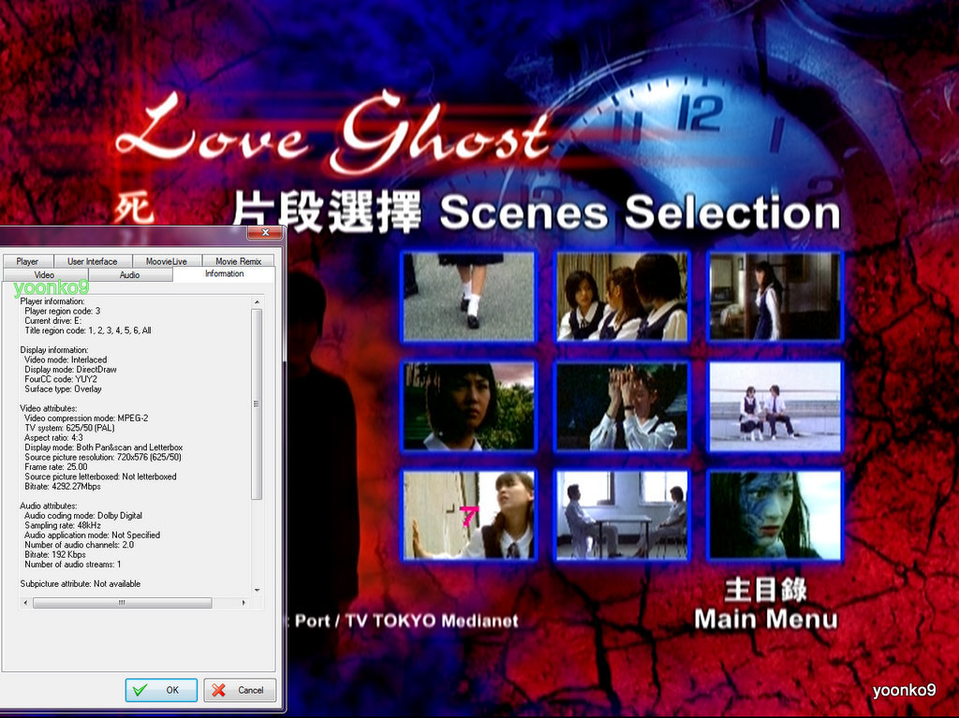The width and height of the screenshot is (959, 718).
Task: Click the 'Number of audio channels: 2.0' line
Action: click(x=79, y=545)
